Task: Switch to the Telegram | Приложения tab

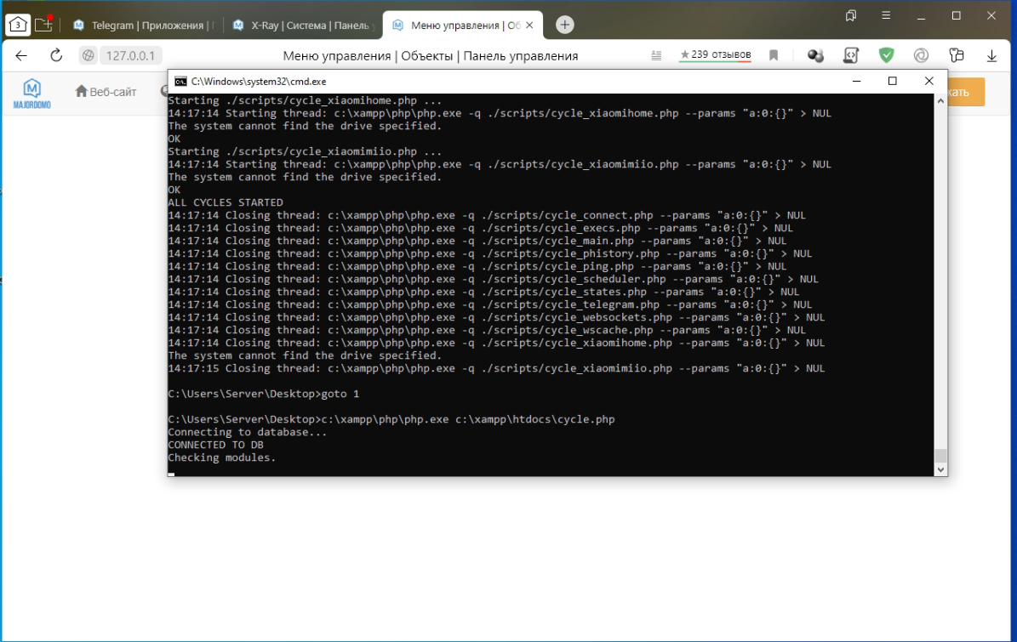Action: click(x=142, y=26)
